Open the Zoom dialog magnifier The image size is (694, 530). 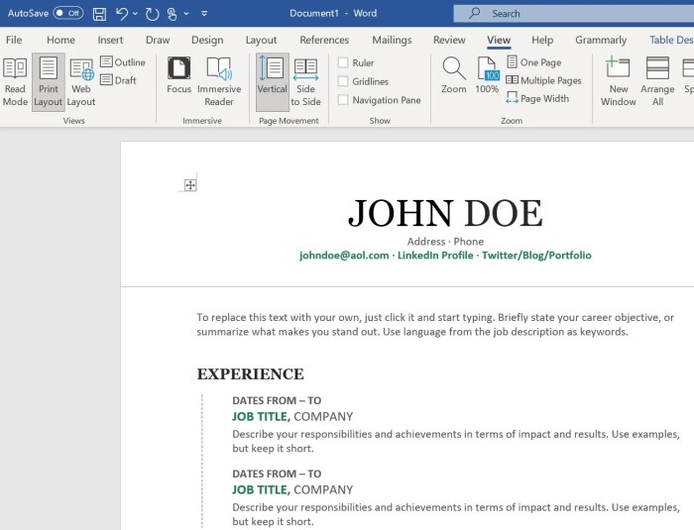454,75
